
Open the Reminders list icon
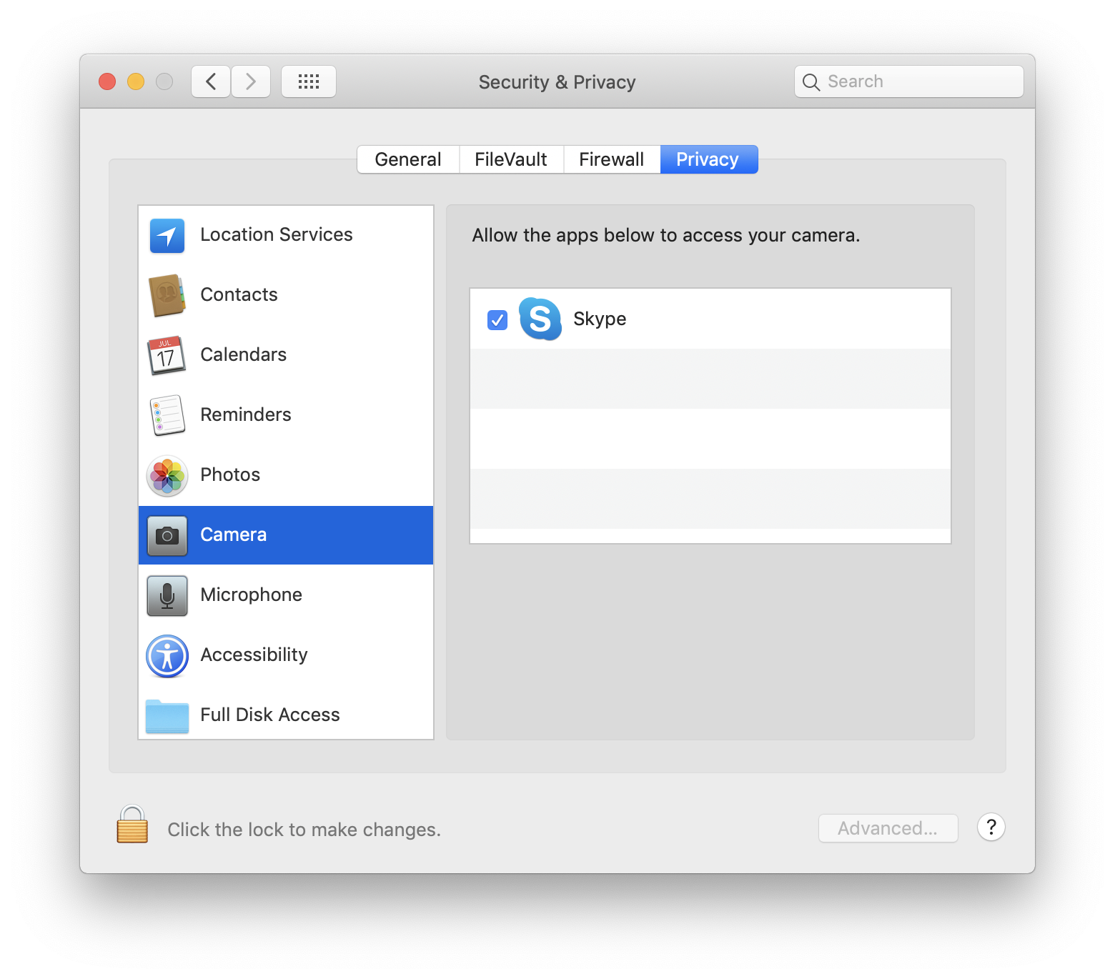click(167, 415)
